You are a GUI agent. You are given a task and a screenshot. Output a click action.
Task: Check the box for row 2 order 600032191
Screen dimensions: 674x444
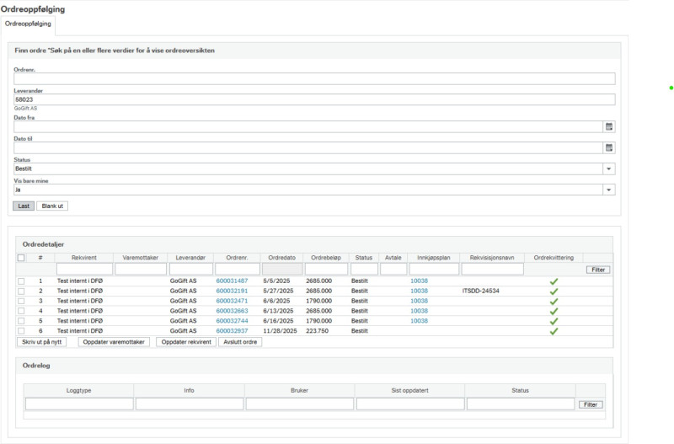21,291
